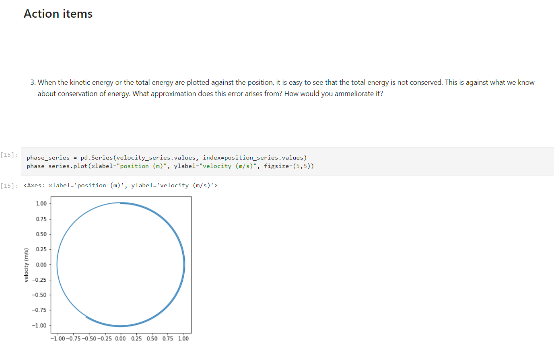Click the 'velocity (m/s)' y-axis label
The width and height of the screenshot is (554, 342).
27,264
